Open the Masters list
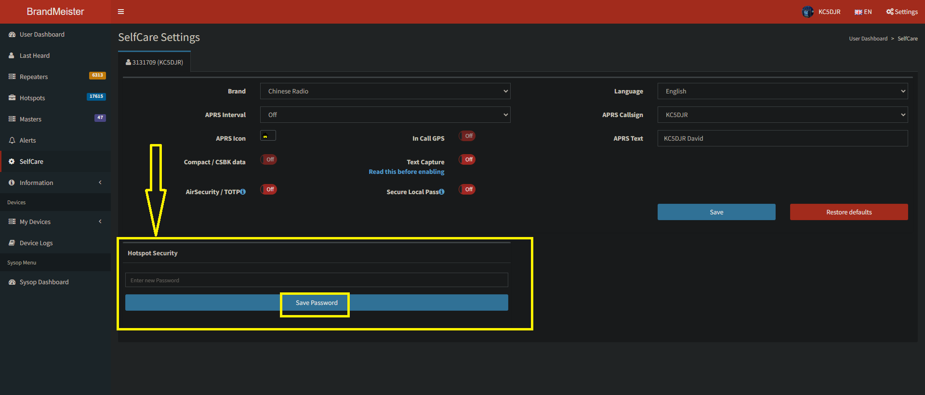The width and height of the screenshot is (925, 395). point(55,119)
